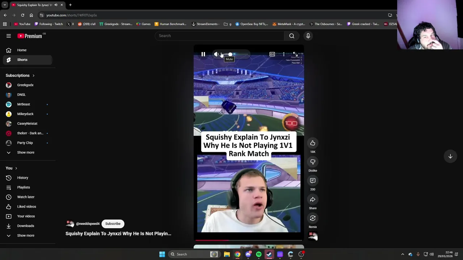Go to the next Short with the down arrow
The height and width of the screenshot is (260, 463).
[x=450, y=156]
